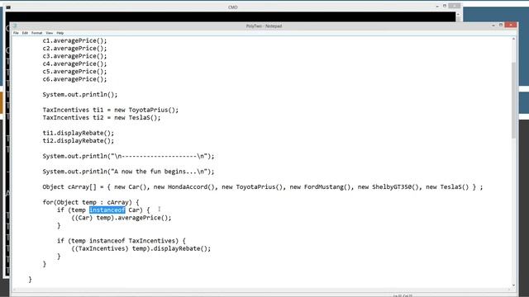
Task: Click on the line c3.averagePrice();
Action: (x=74, y=56)
